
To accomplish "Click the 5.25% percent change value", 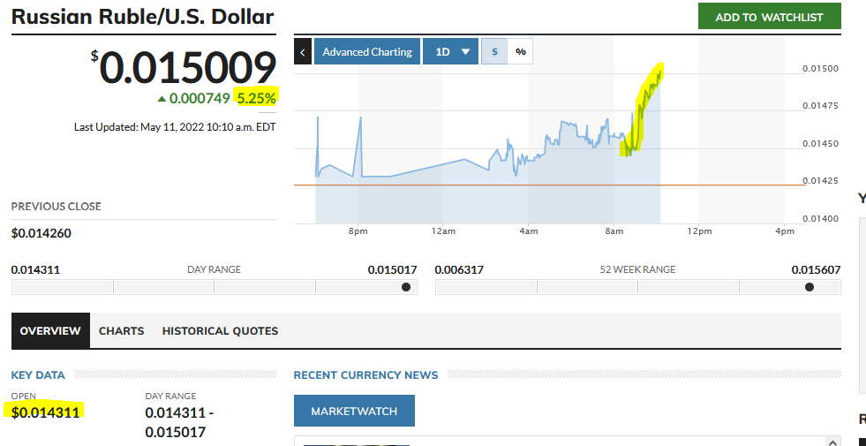I will pyautogui.click(x=256, y=98).
